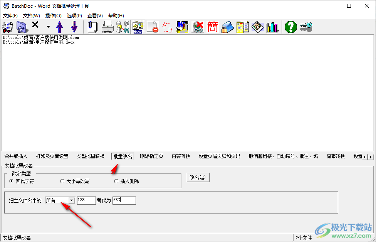Viewport: 376px width, 242px height.
Task: Click the red 簡 conversion icon
Action: pos(213,27)
